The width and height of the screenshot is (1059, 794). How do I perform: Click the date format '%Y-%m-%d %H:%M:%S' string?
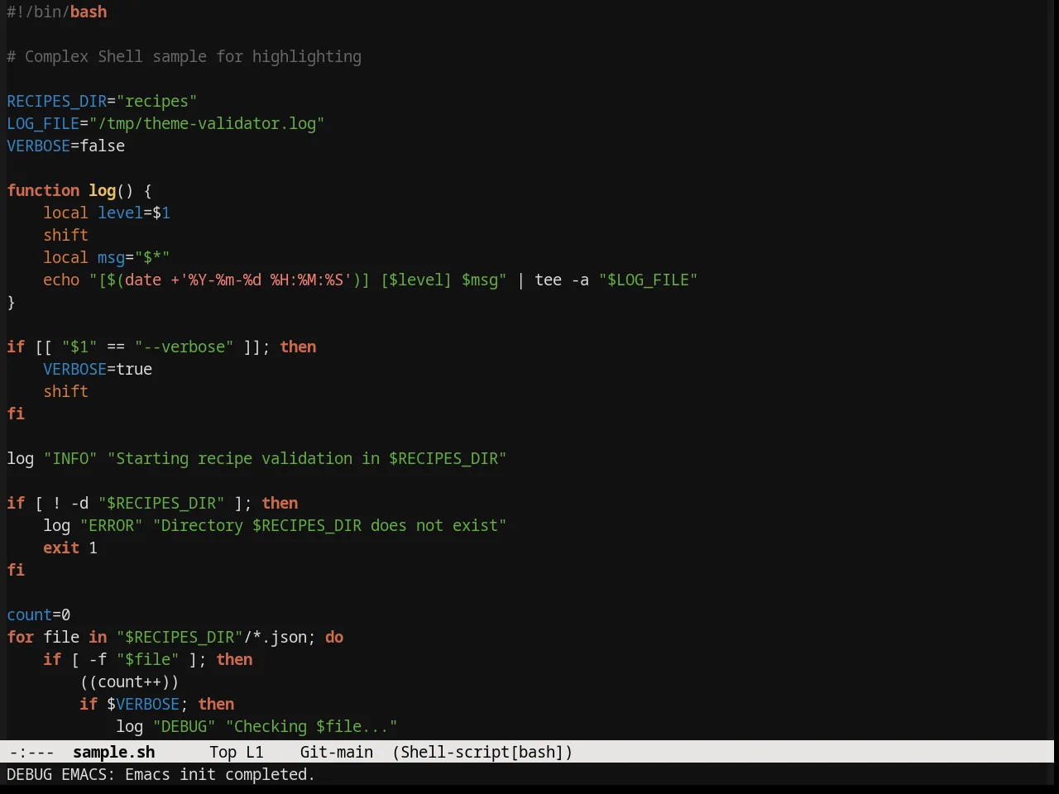click(266, 280)
